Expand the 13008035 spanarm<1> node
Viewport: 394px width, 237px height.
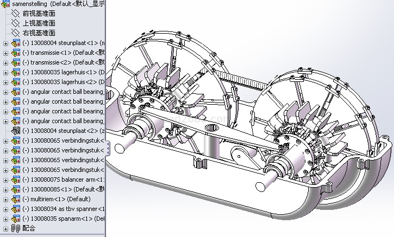pos(5,219)
